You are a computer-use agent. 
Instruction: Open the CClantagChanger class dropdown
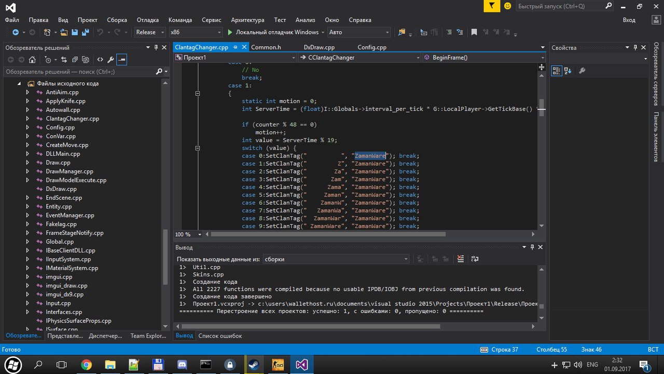pyautogui.click(x=360, y=58)
